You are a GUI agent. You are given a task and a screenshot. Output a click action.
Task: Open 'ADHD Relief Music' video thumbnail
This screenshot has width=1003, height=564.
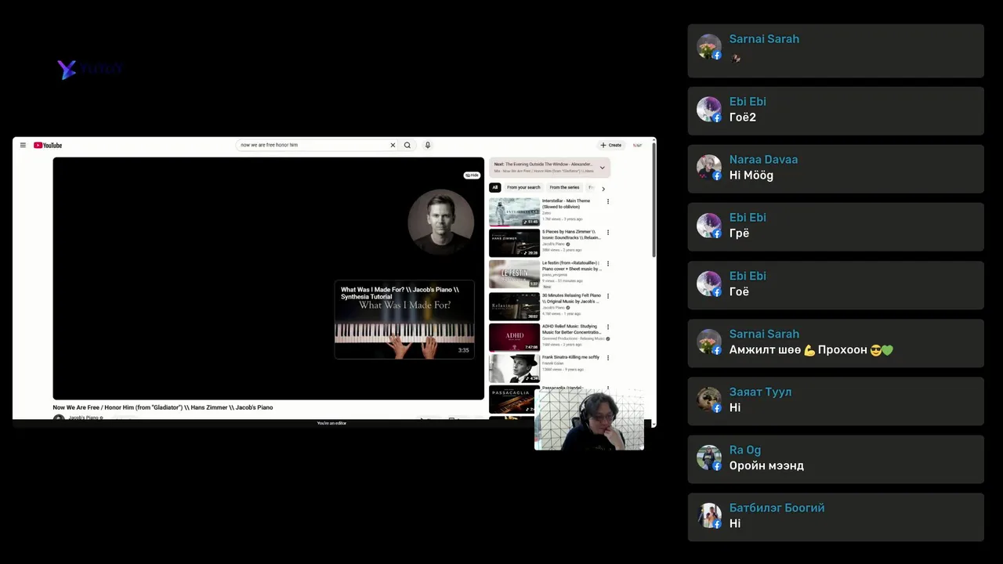(514, 338)
